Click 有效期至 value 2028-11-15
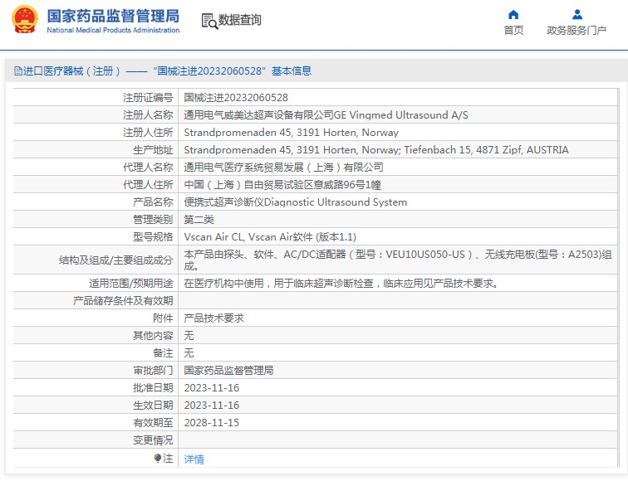This screenshot has width=628, height=481. (212, 423)
